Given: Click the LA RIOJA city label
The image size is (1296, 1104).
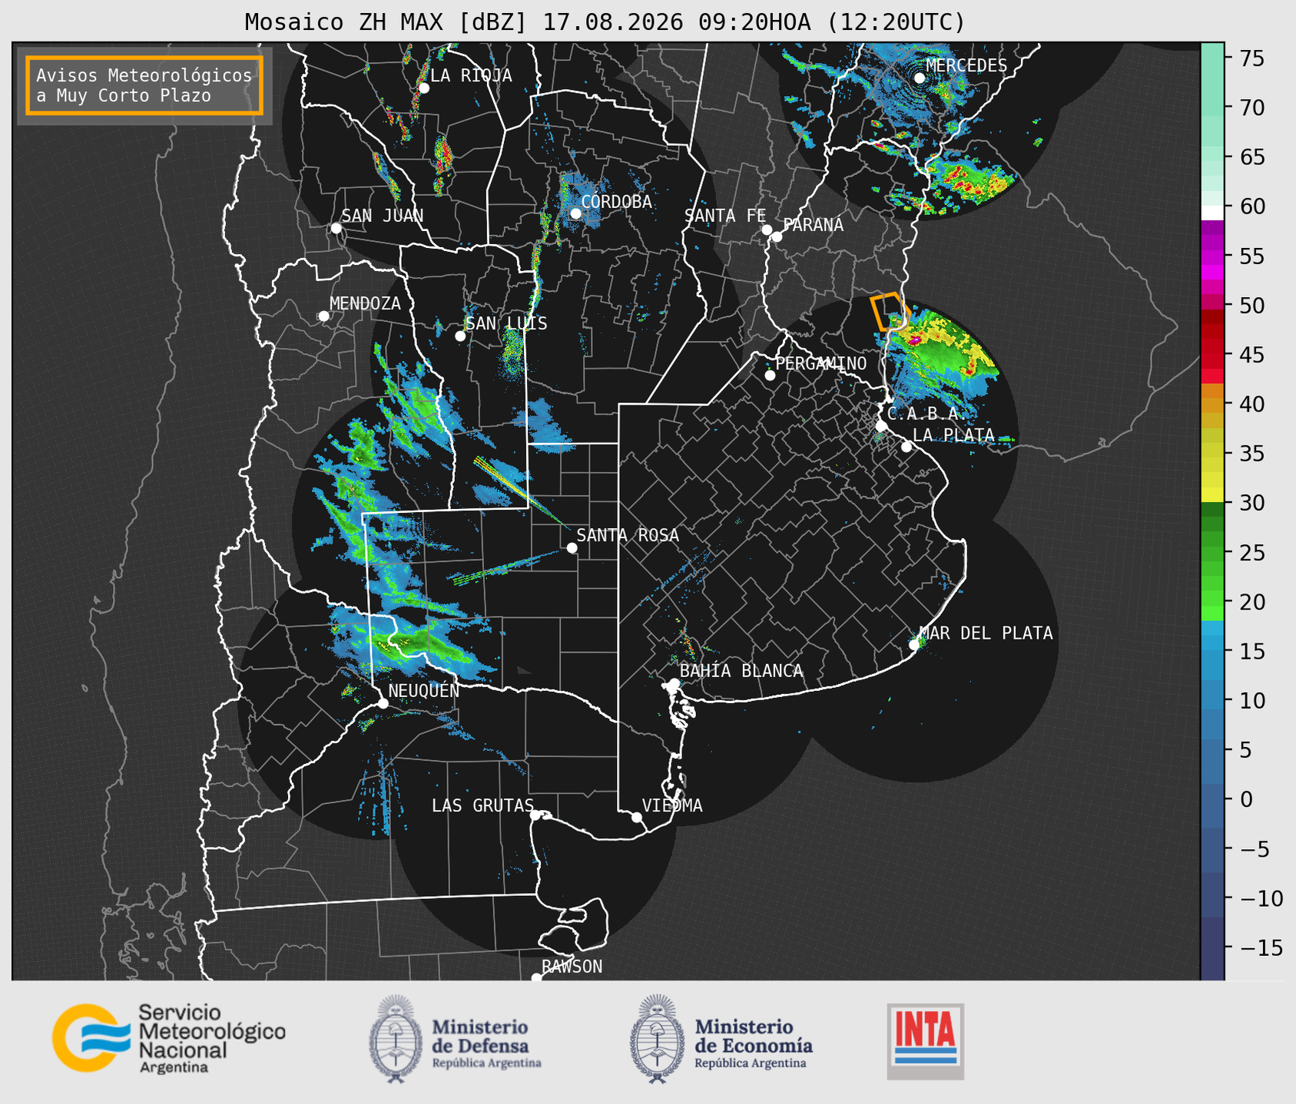Looking at the screenshot, I should [x=471, y=75].
